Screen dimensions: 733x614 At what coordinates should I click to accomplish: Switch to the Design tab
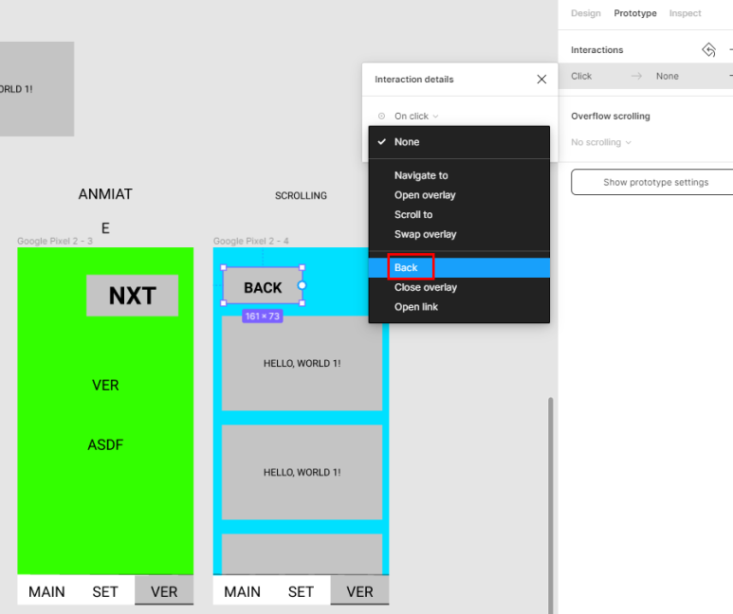[x=585, y=13]
